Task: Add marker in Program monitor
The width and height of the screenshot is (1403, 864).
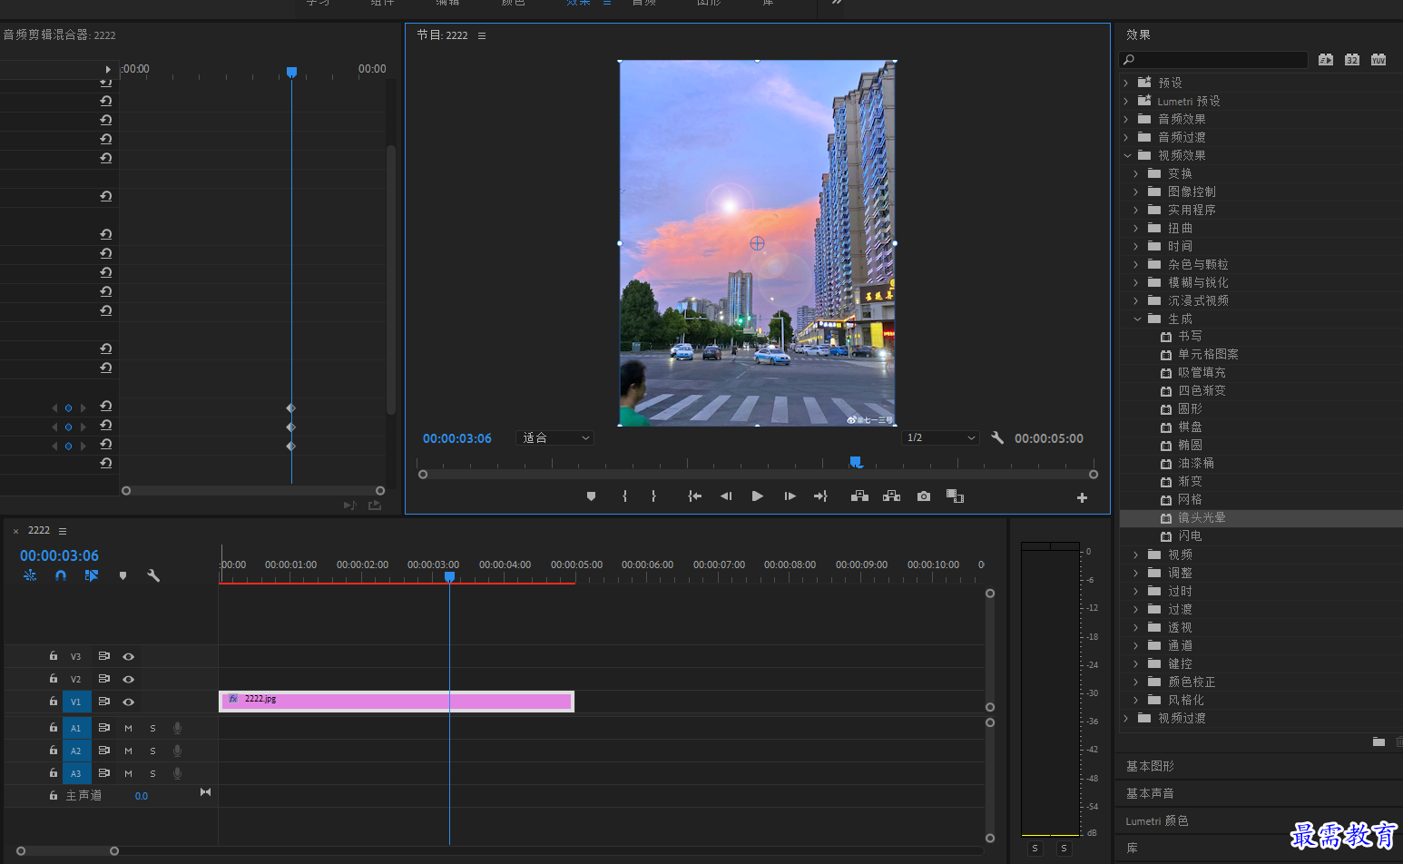Action: pyautogui.click(x=591, y=496)
